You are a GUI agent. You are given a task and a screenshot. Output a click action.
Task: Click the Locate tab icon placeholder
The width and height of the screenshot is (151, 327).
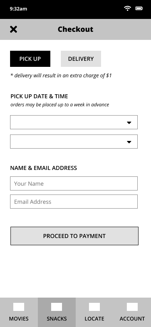[94, 307]
